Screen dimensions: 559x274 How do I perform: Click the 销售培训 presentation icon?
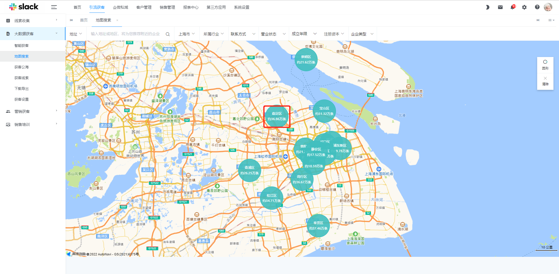[x=8, y=124]
